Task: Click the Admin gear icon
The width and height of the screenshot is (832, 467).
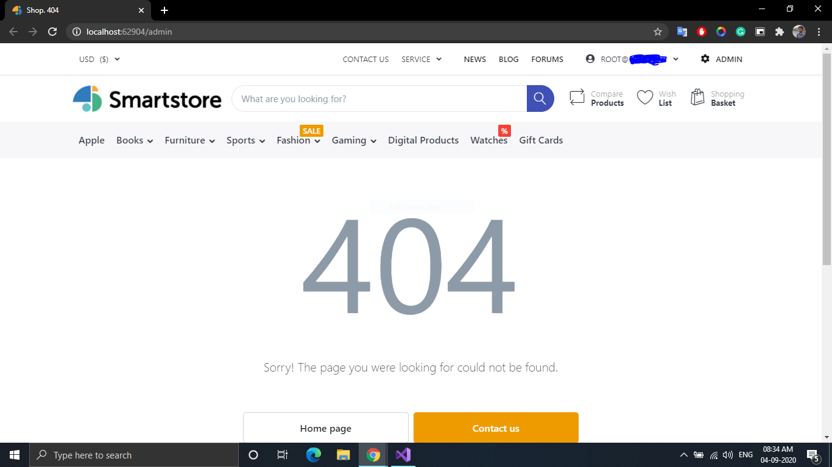Action: 705,58
